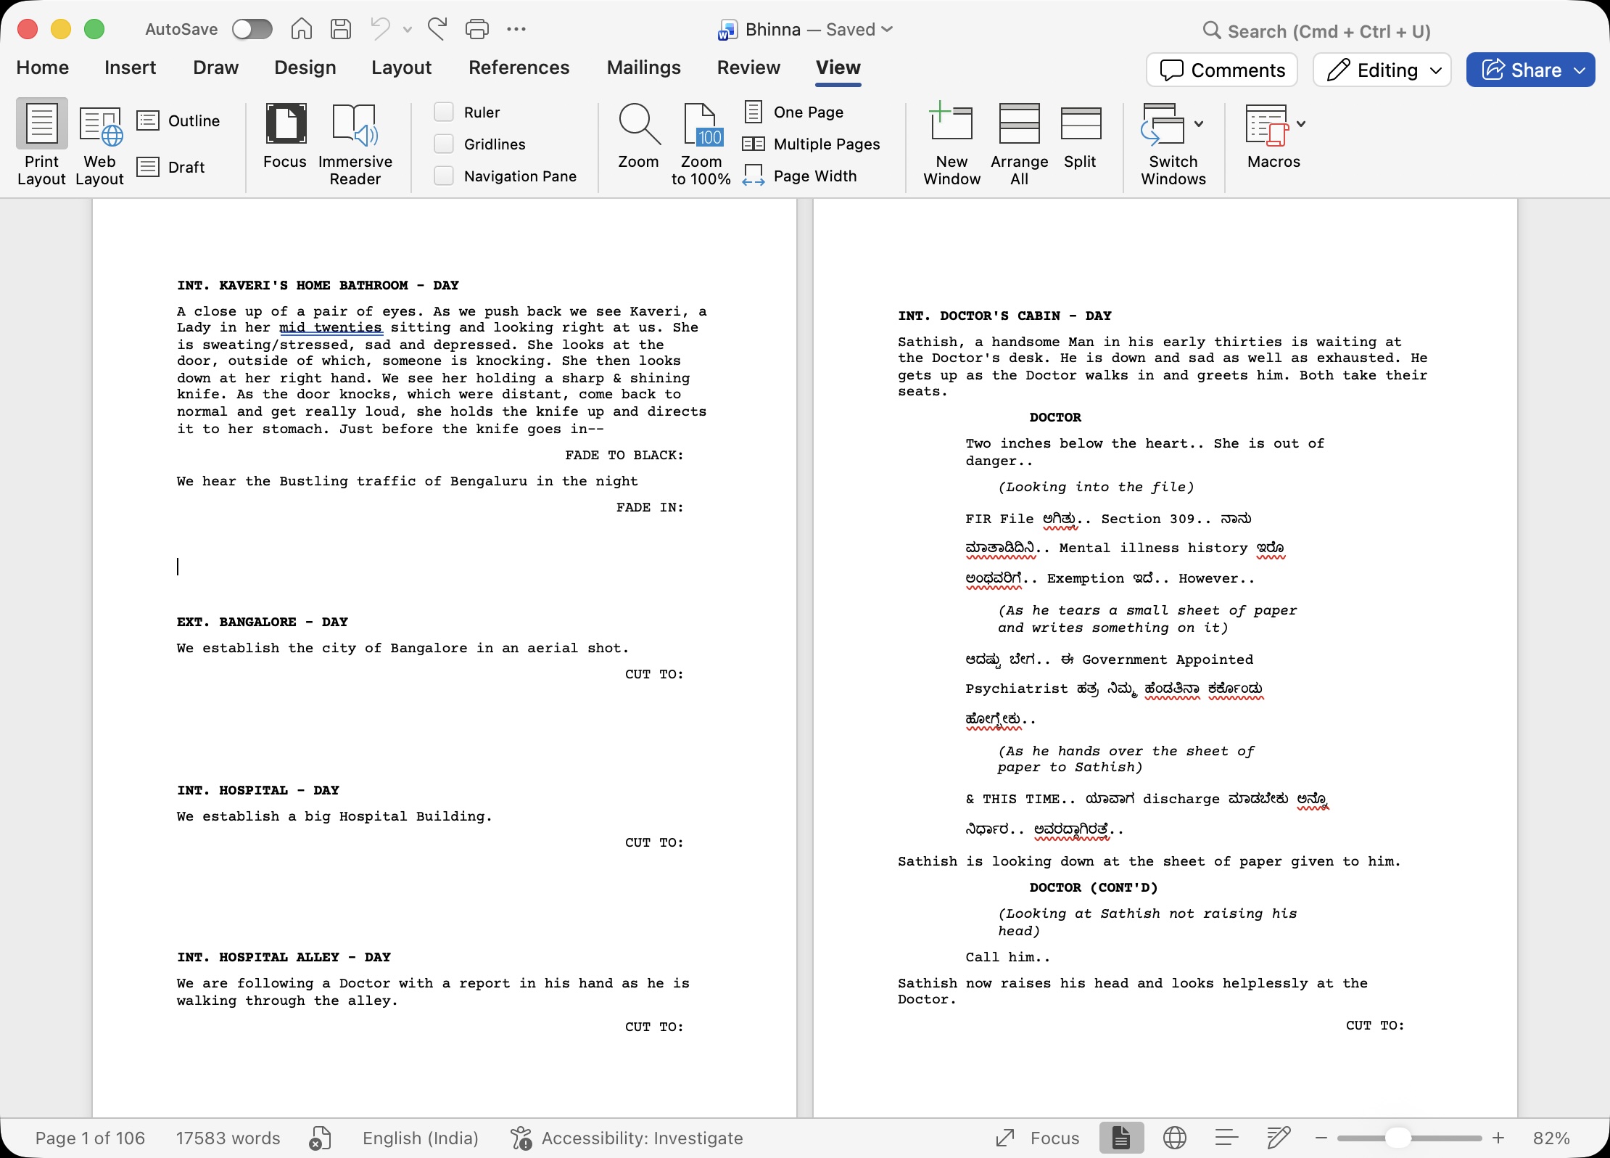This screenshot has height=1158, width=1610.
Task: Click the Share button
Action: 1522,70
